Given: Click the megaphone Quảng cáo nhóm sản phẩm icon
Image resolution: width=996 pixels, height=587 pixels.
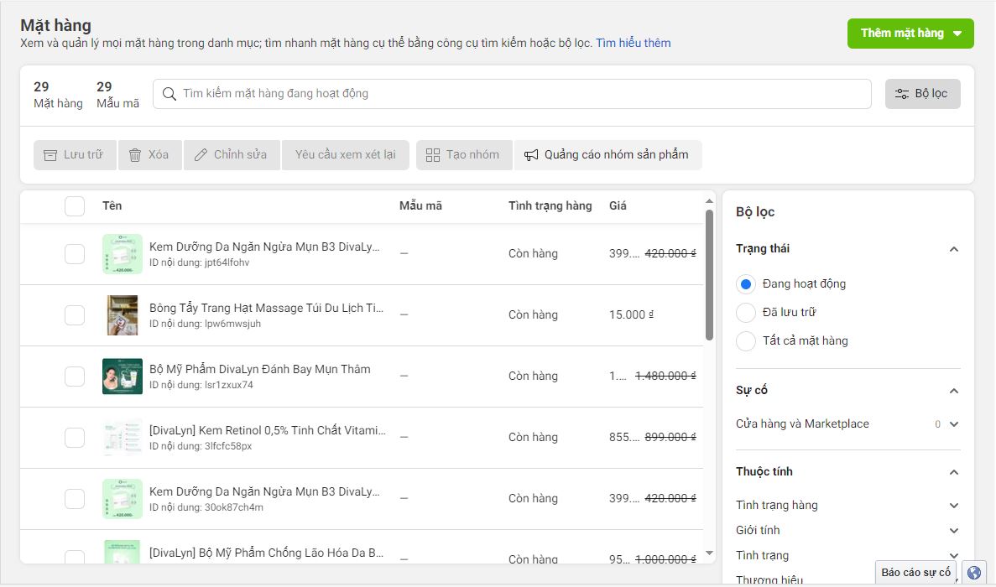Looking at the screenshot, I should (x=531, y=155).
